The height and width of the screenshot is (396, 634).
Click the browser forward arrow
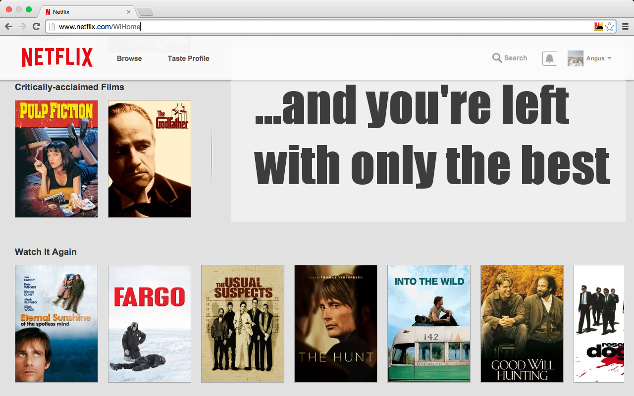click(22, 26)
